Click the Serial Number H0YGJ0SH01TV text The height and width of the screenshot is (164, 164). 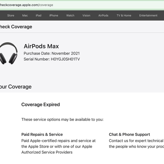52,59
